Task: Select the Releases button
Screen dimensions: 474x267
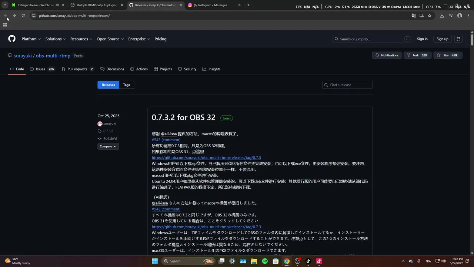Action: click(108, 85)
